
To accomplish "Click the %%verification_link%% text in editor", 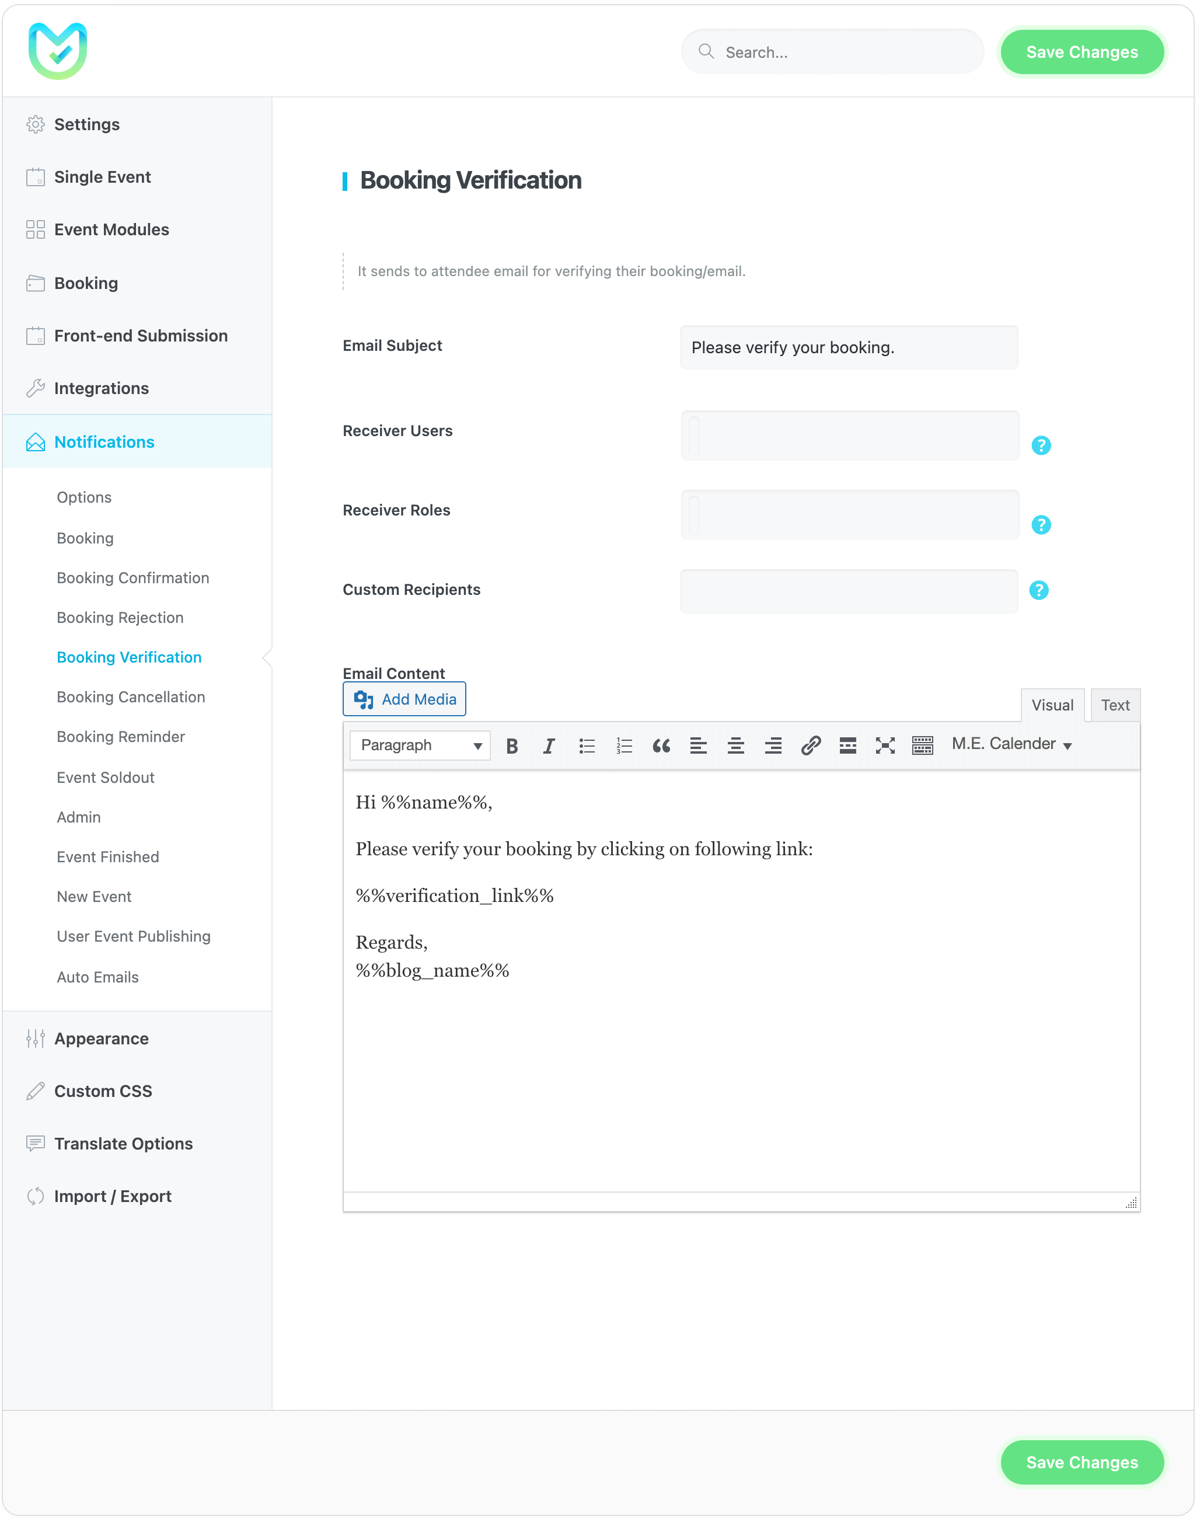I will click(455, 896).
